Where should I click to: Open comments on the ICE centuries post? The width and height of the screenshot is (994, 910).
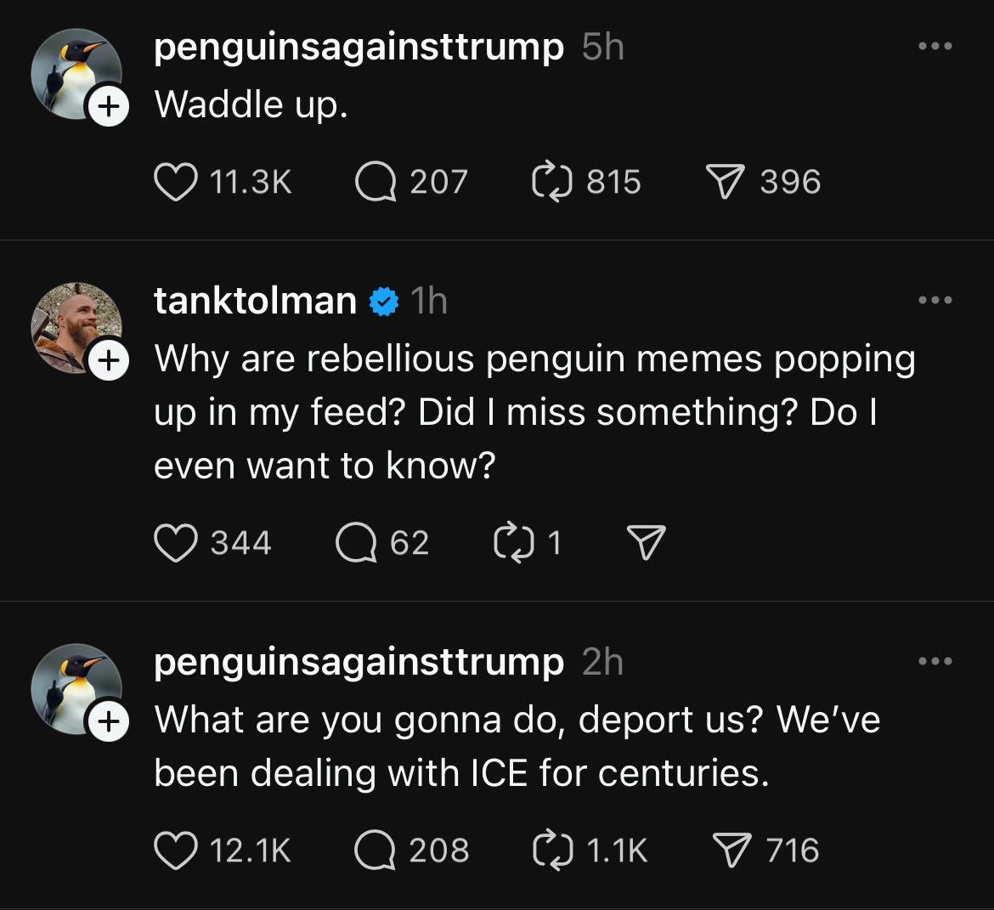click(376, 851)
